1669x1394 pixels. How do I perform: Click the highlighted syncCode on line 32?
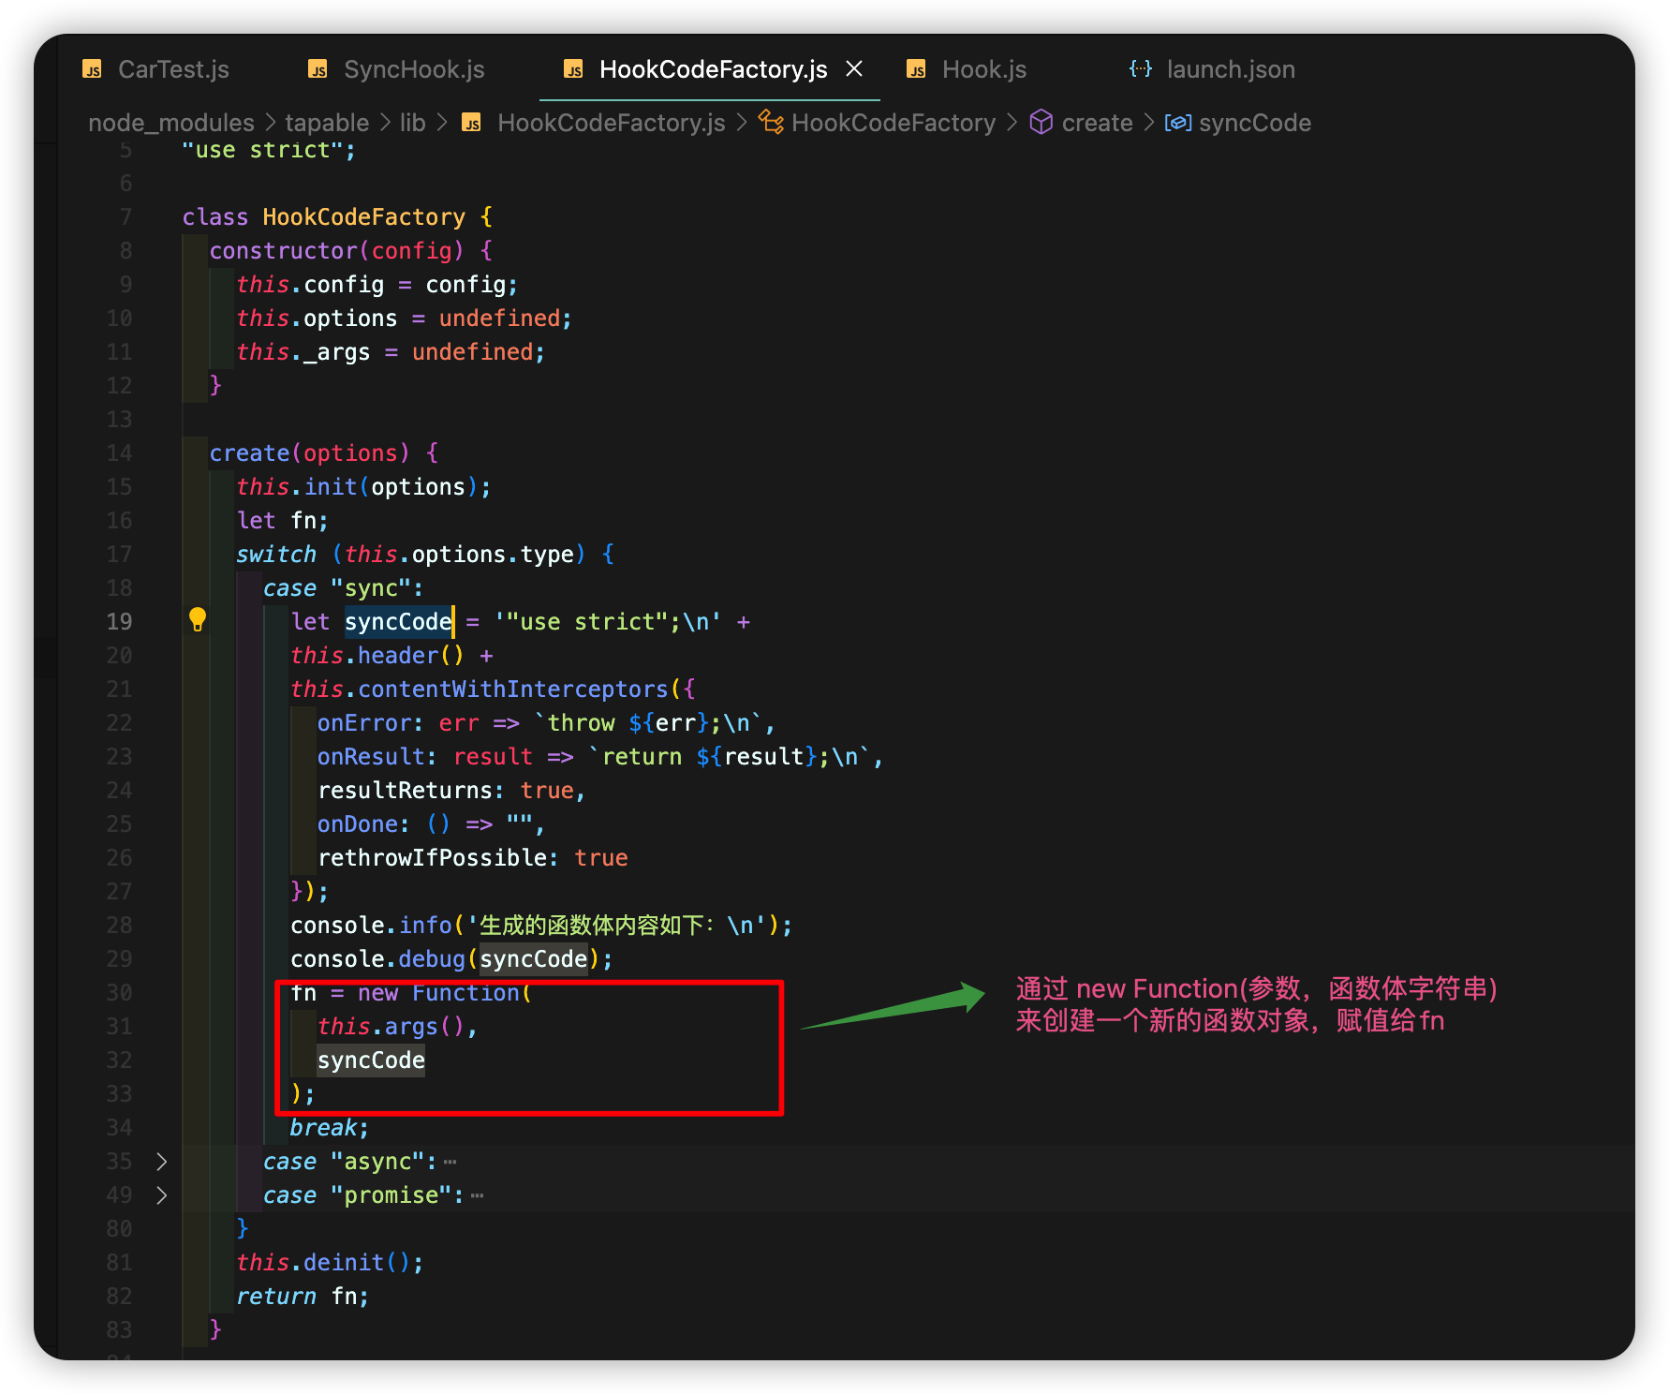coord(371,1060)
